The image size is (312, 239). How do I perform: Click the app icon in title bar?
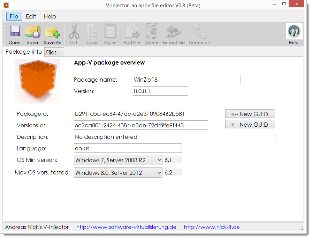coord(6,5)
